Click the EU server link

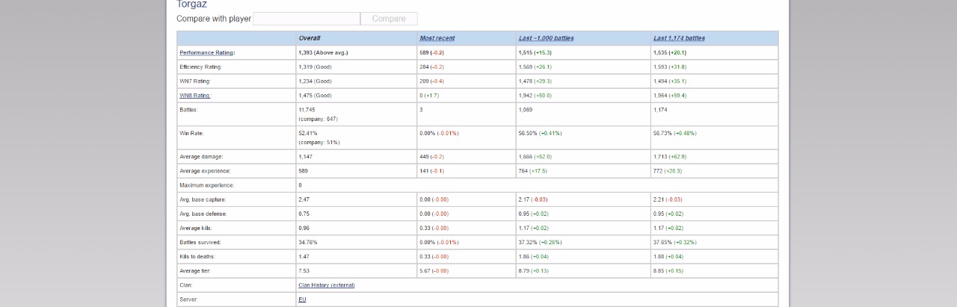point(302,300)
